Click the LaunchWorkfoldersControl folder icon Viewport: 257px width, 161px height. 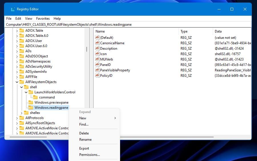[x=31, y=92]
